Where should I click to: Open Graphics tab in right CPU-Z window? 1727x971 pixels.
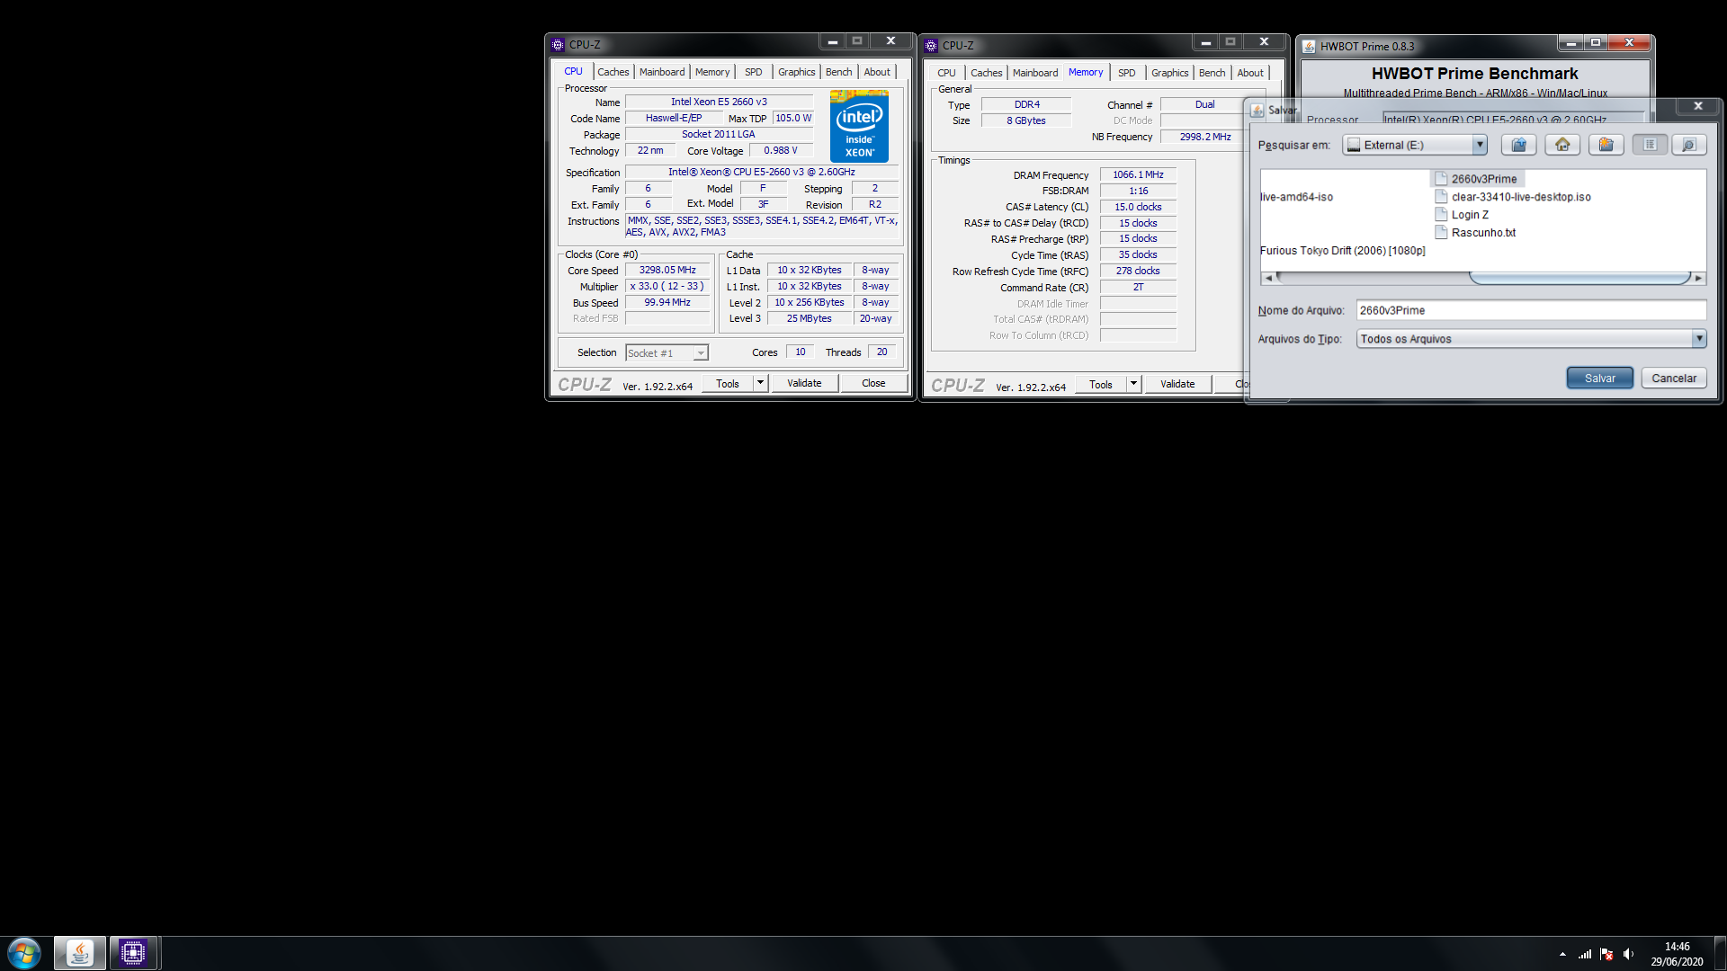1169,73
